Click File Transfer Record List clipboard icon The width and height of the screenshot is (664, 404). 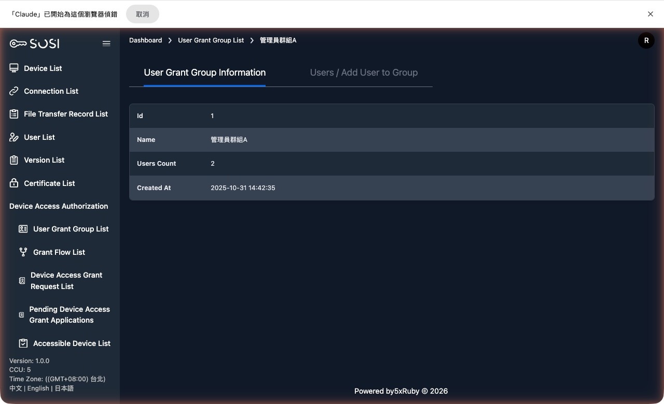pyautogui.click(x=14, y=114)
